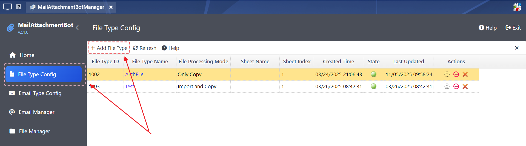Image resolution: width=526 pixels, height=146 pixels.
Task: Collapse the sidebar using the chevron arrow
Action: click(78, 27)
